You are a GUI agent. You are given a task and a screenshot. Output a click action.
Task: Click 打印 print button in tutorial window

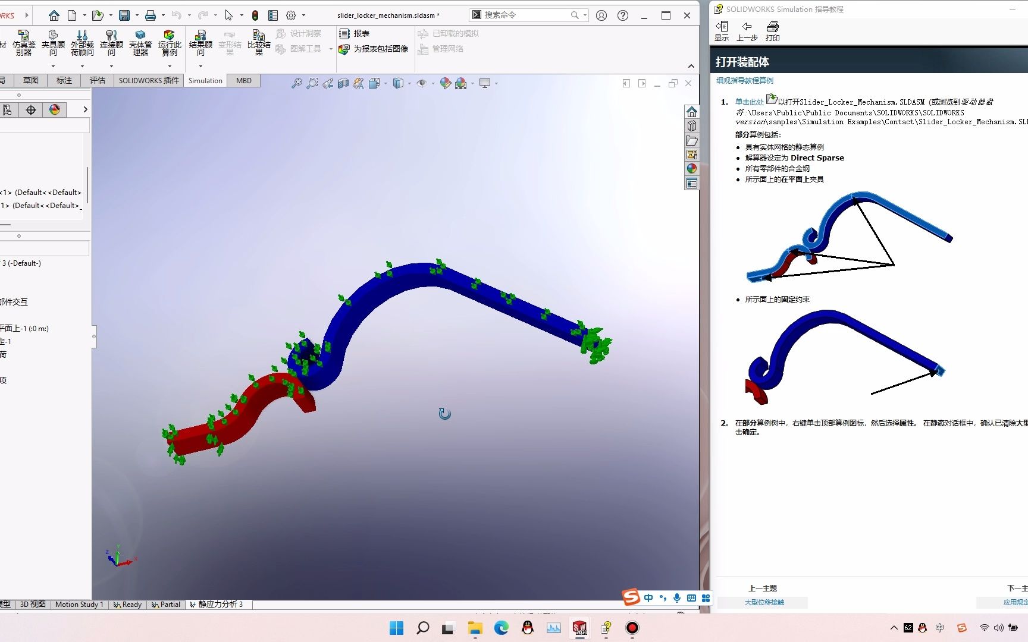[x=773, y=31]
